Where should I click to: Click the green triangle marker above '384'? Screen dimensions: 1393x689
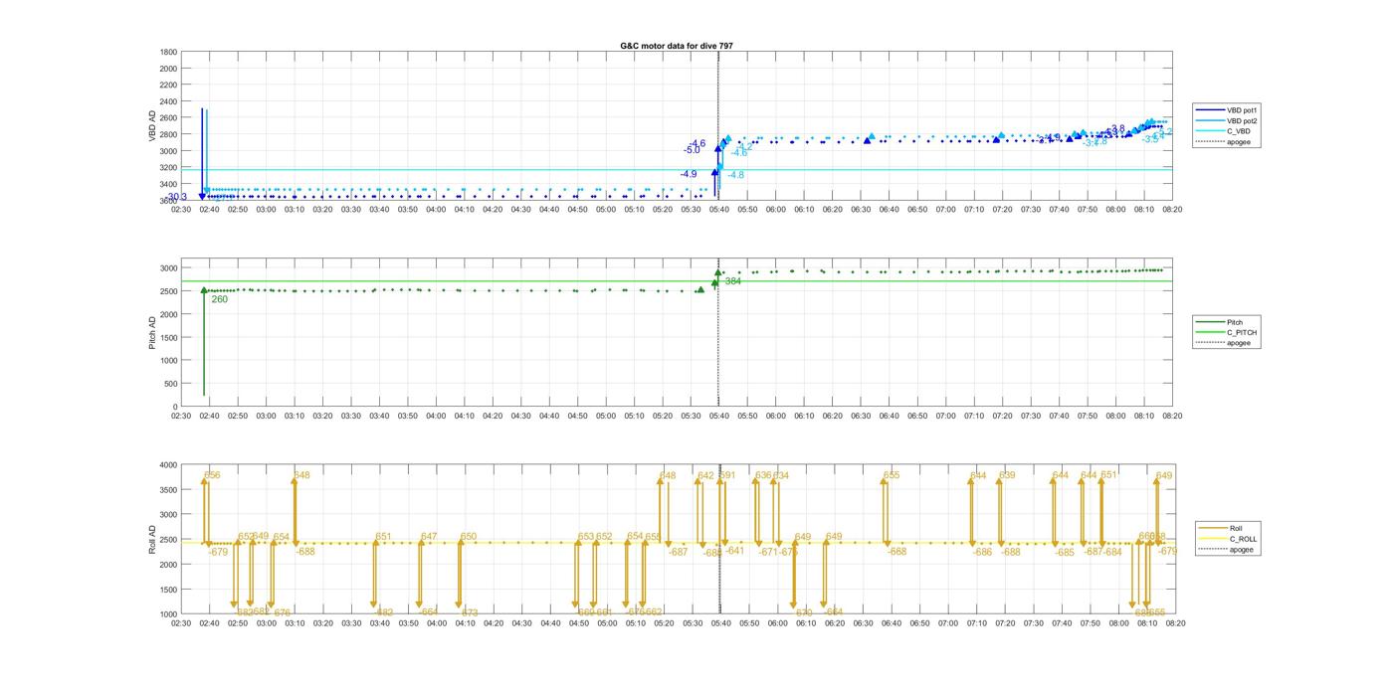coord(717,271)
